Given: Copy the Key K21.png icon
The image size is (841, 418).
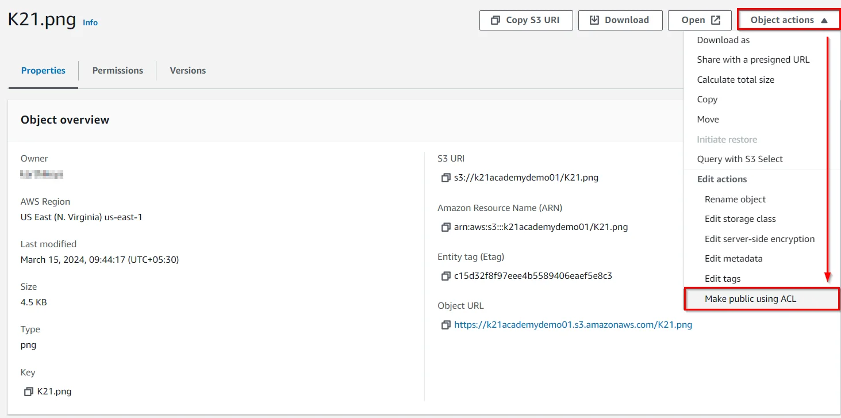Looking at the screenshot, I should tap(28, 392).
